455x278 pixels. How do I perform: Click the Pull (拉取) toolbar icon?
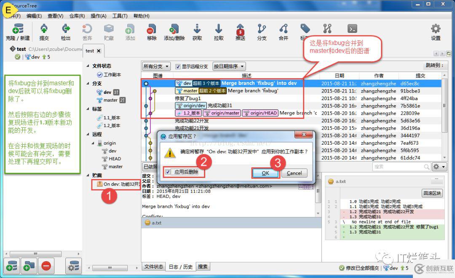pyautogui.click(x=219, y=32)
